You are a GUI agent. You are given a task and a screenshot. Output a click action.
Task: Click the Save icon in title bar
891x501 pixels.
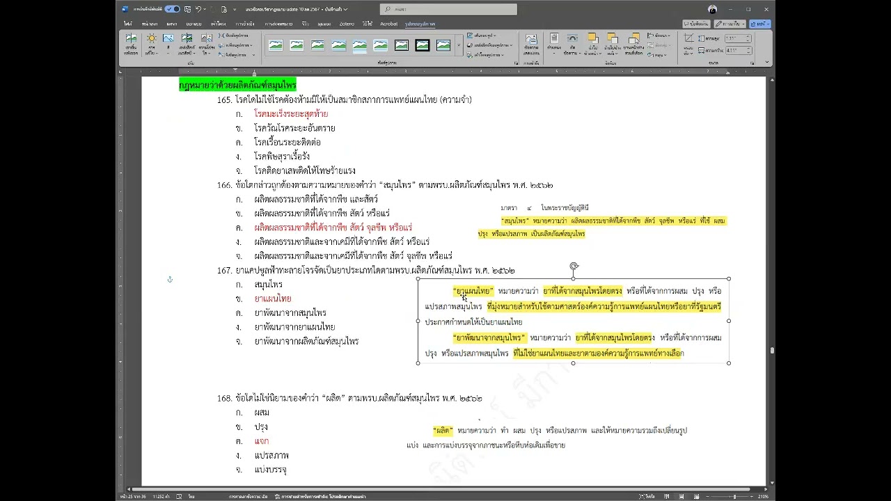pyautogui.click(x=188, y=9)
